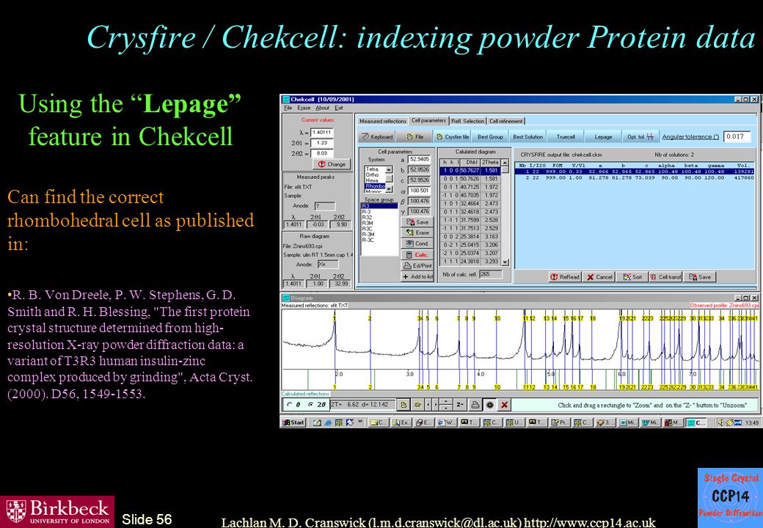Screen dimensions: 763x528
Task: Click Calculated diagram list scroll up arrow
Action: coord(505,162)
